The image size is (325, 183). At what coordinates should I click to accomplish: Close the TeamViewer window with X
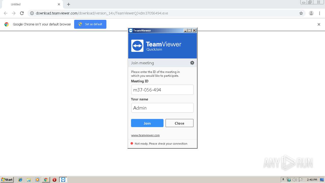point(194,30)
